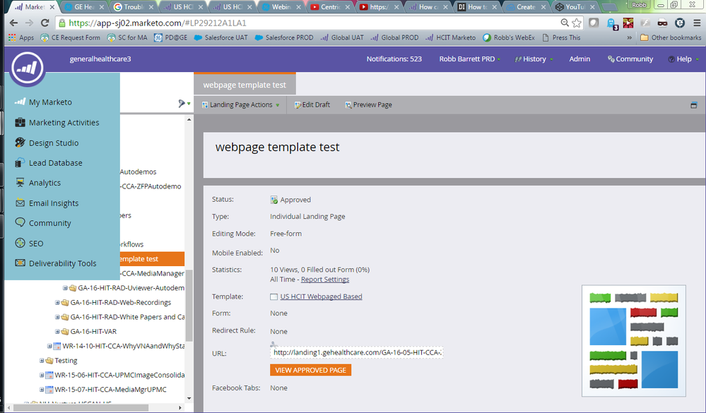Click the Community speech bubble icon

click(x=20, y=222)
